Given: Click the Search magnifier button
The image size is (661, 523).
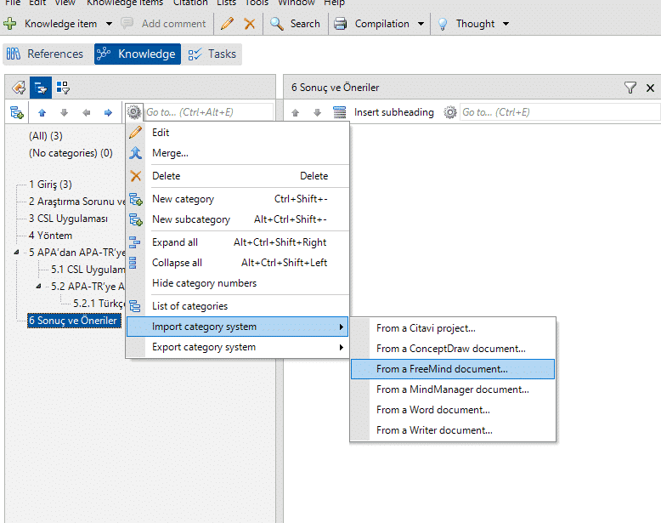Looking at the screenshot, I should click(295, 24).
